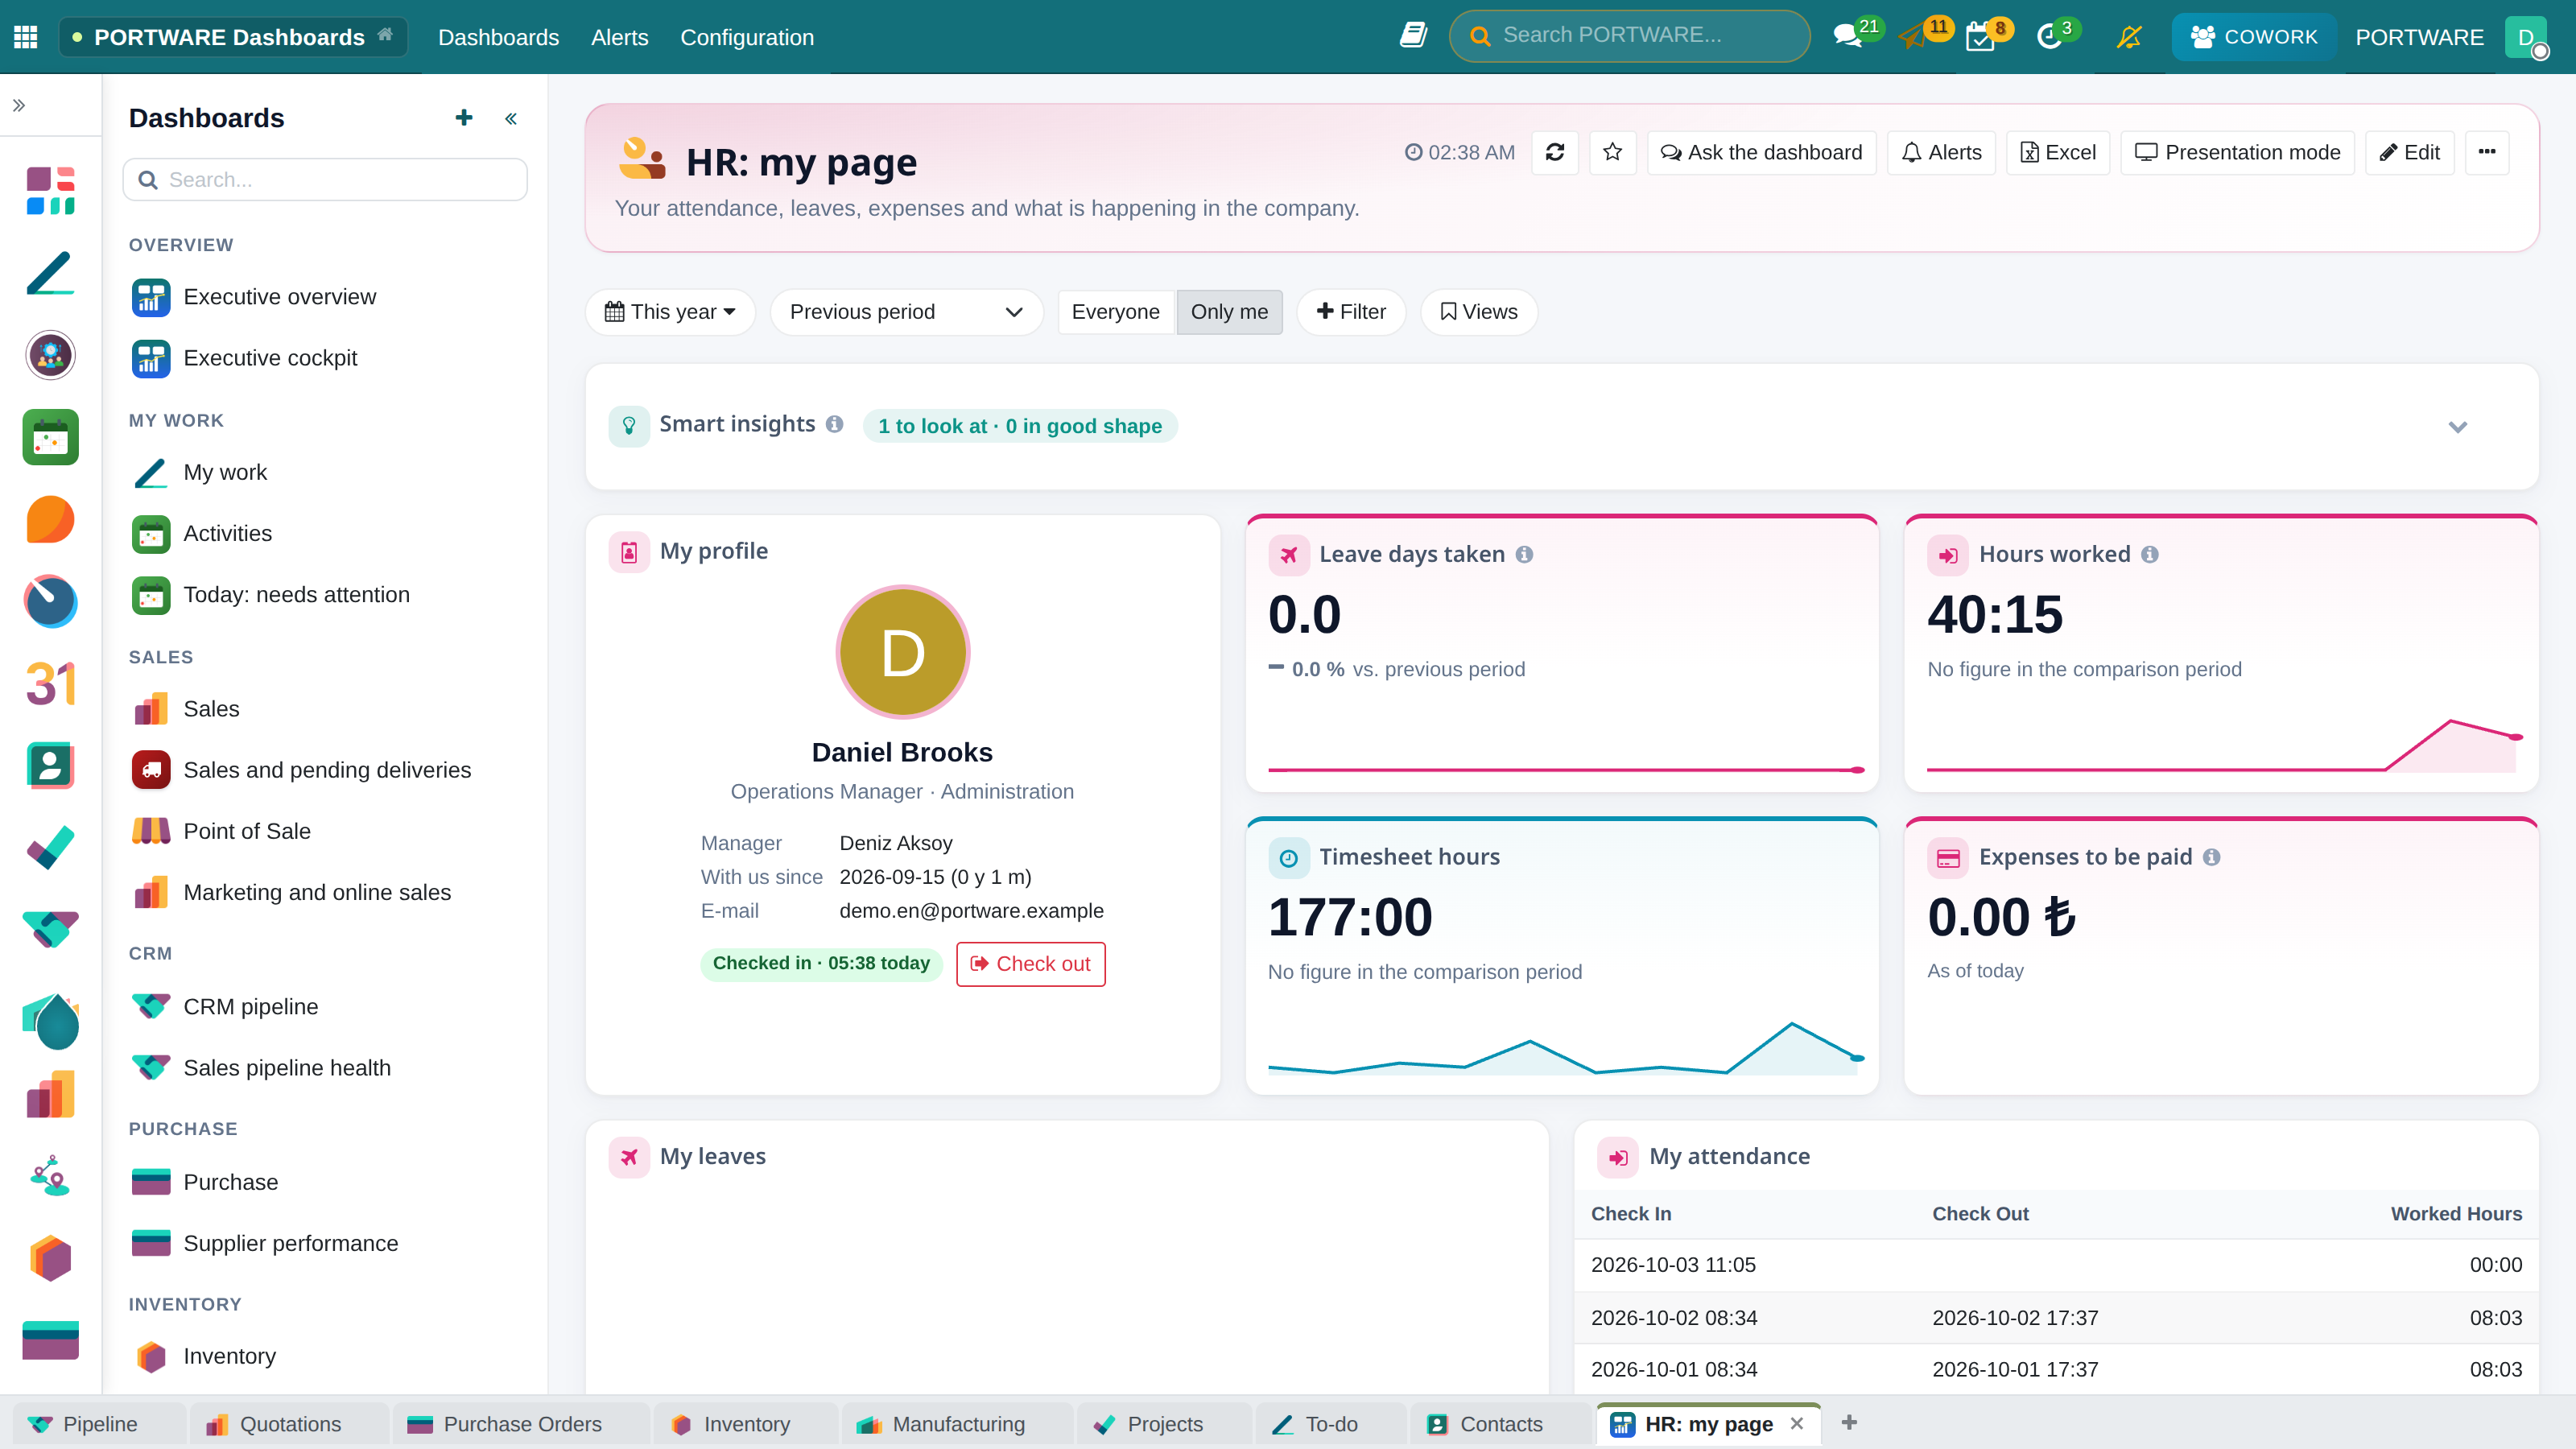Open the Configuration top menu
Image resolution: width=2576 pixels, height=1449 pixels.
747,37
